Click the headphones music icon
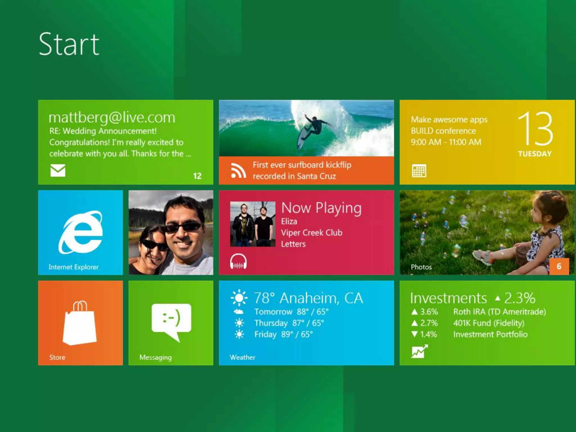The image size is (576, 432). pyautogui.click(x=238, y=262)
